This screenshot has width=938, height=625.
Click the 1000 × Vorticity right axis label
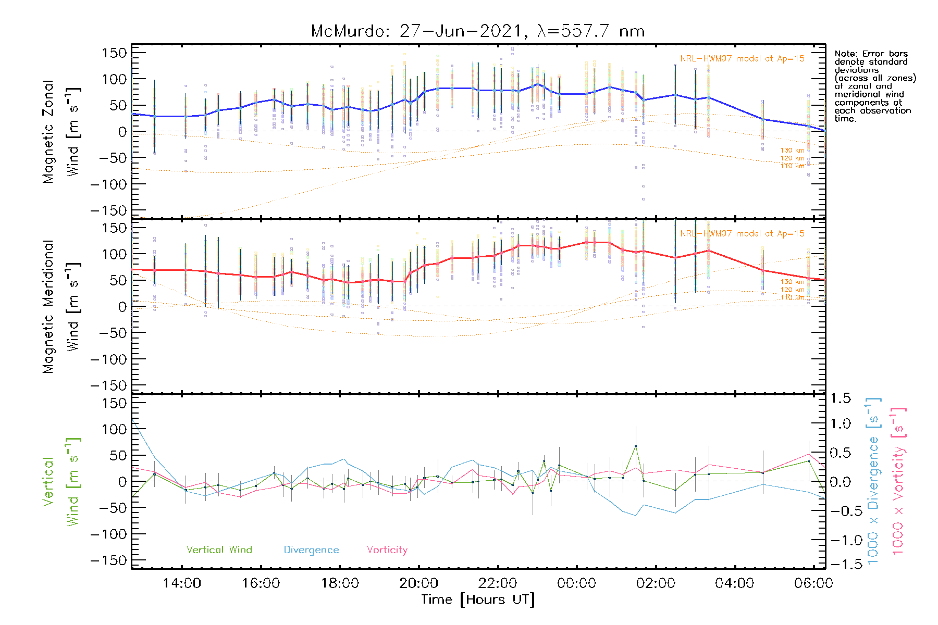point(898,481)
